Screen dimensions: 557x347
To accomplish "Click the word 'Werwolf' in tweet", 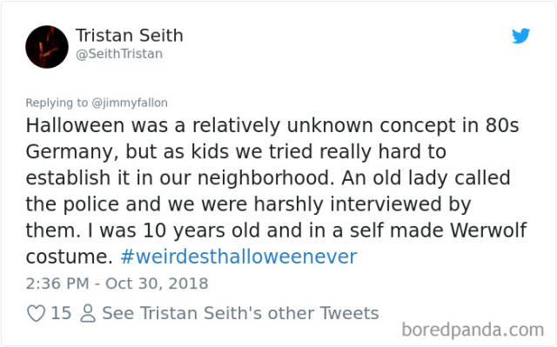I will 488,230.
